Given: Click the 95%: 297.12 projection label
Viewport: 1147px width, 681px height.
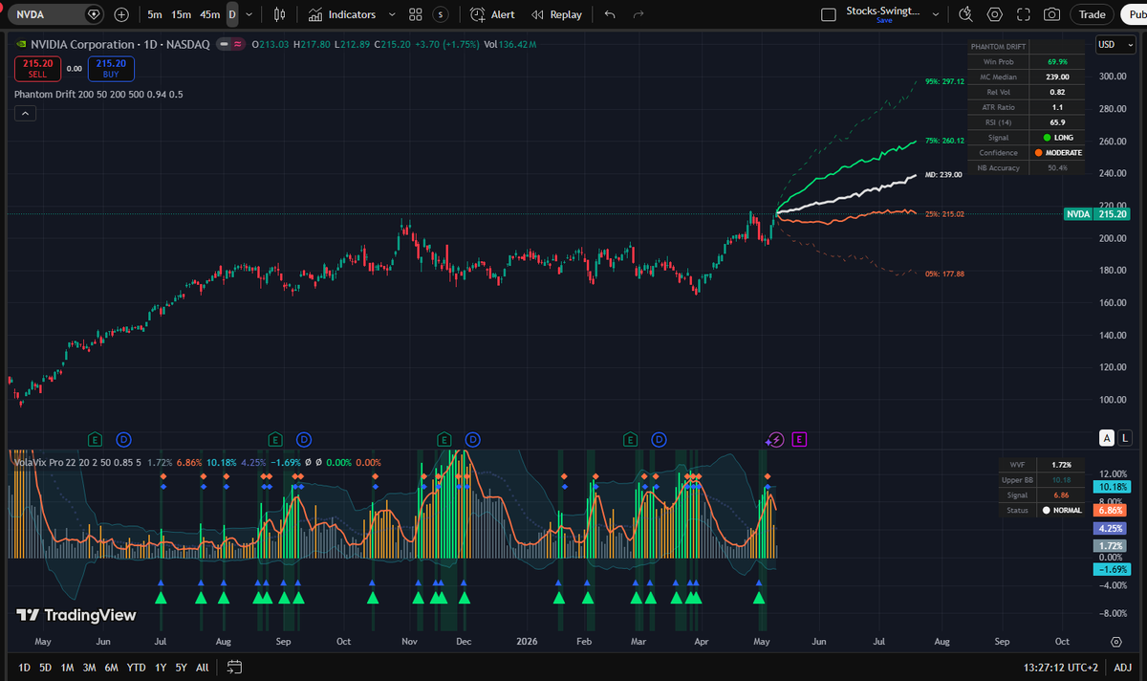Looking at the screenshot, I should click(944, 82).
